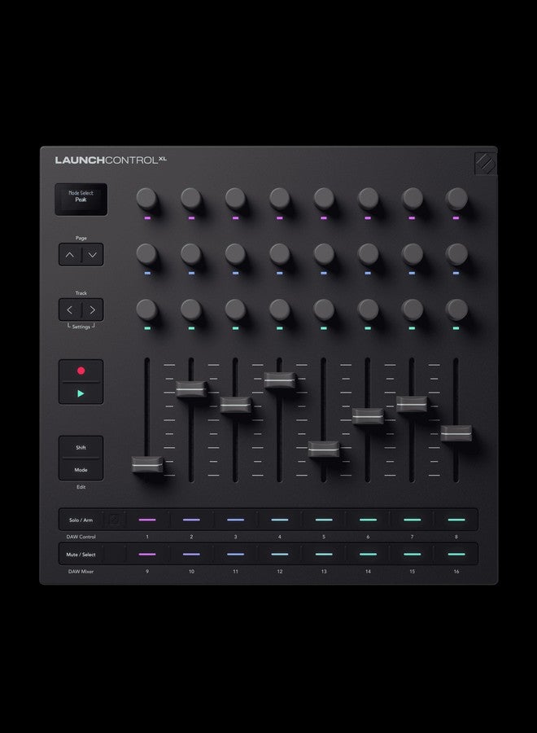Click the Solo / Arm button
This screenshot has height=733, width=537.
tap(81, 520)
